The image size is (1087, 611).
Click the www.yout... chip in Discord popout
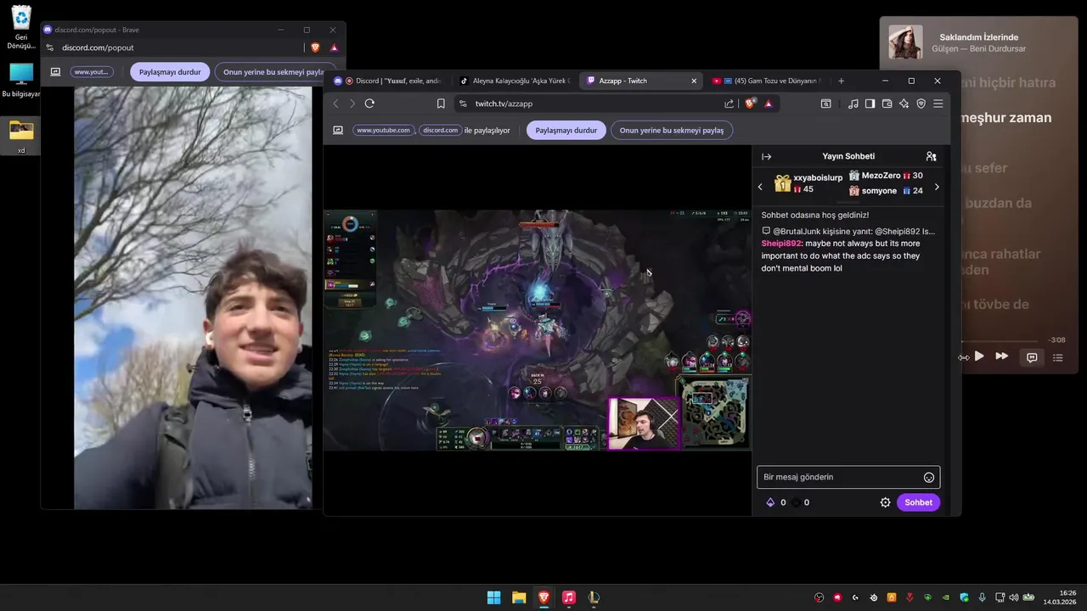(x=92, y=72)
